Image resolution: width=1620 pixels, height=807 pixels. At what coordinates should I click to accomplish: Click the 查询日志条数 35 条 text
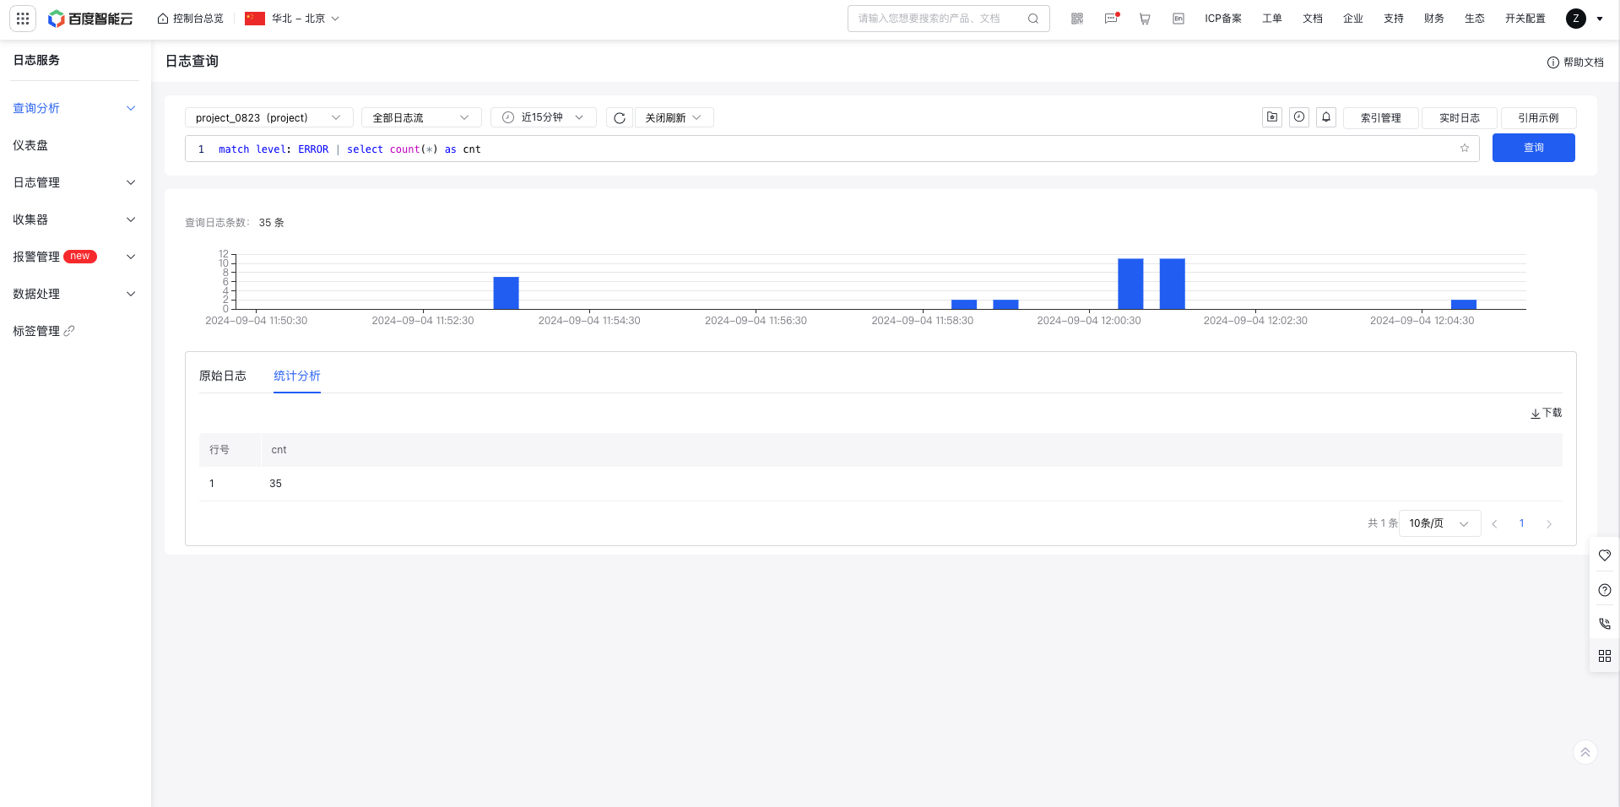coord(235,223)
